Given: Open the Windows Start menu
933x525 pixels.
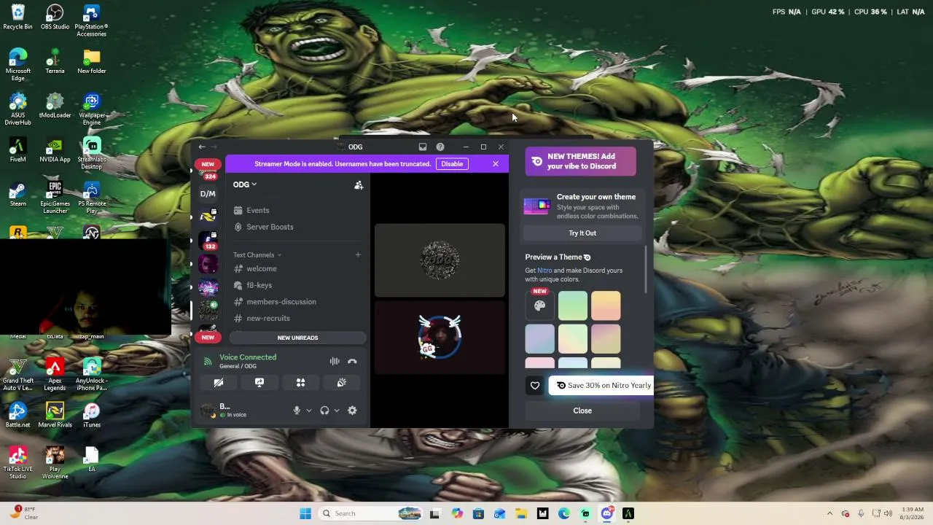Looking at the screenshot, I should 305,513.
